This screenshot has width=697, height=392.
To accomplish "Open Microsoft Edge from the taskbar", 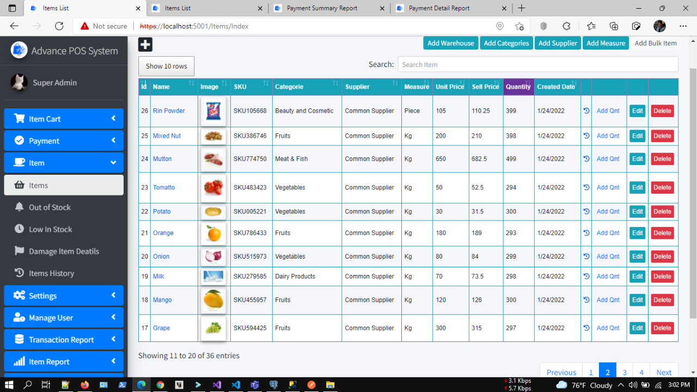I will pos(141,385).
